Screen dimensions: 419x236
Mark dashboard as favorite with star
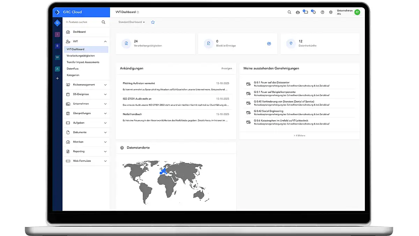tap(153, 22)
